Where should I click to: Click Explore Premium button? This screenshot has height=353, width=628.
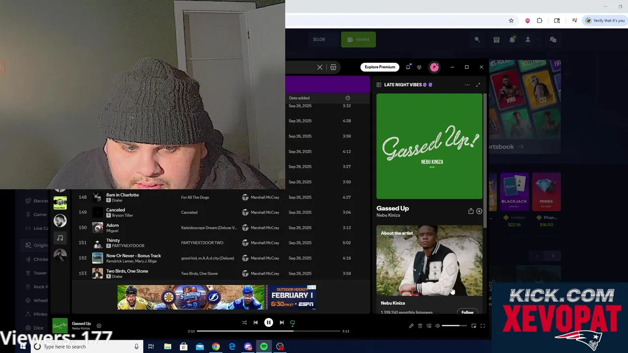coord(380,67)
